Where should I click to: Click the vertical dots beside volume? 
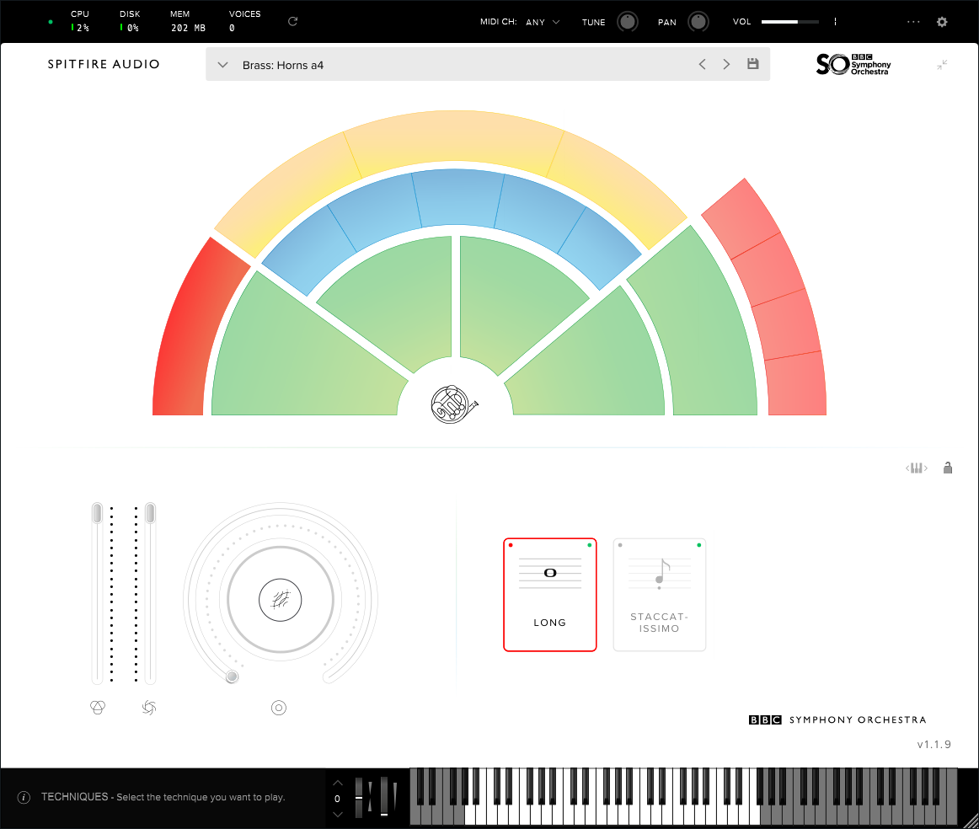(x=835, y=23)
